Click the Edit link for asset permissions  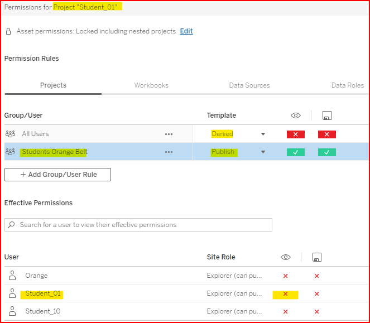(x=186, y=31)
